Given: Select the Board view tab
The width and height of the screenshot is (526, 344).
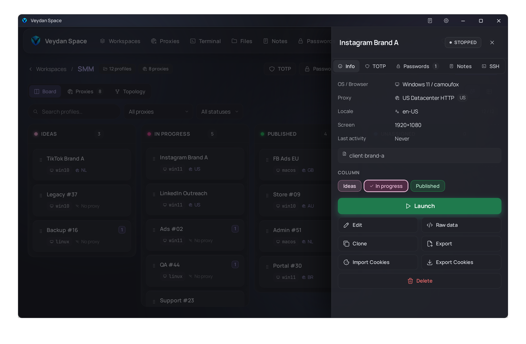Looking at the screenshot, I should [45, 91].
